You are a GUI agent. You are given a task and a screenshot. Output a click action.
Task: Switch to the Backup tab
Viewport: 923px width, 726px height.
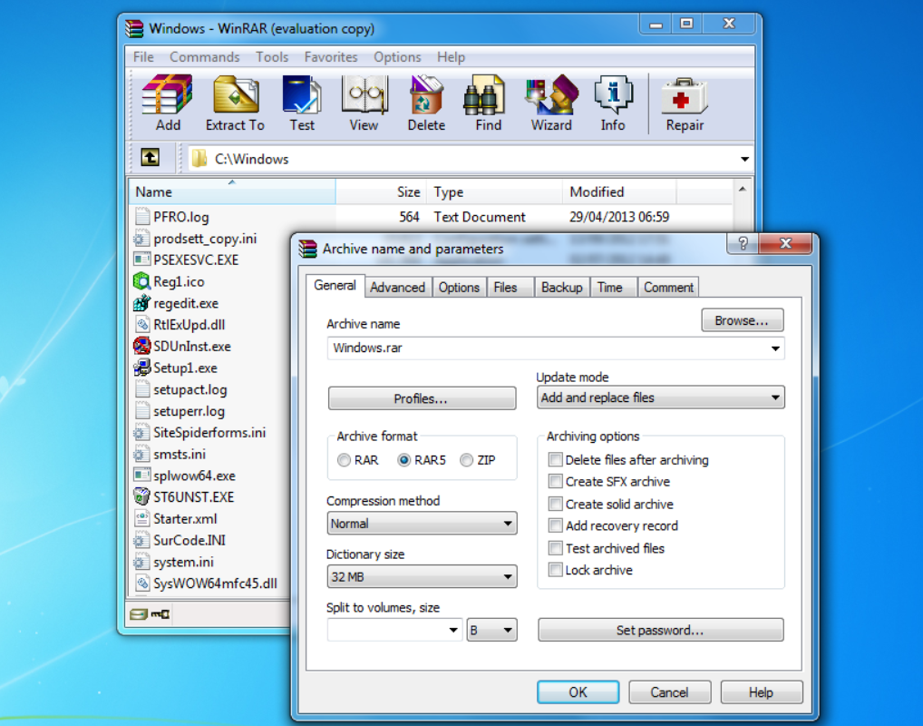[x=561, y=288]
